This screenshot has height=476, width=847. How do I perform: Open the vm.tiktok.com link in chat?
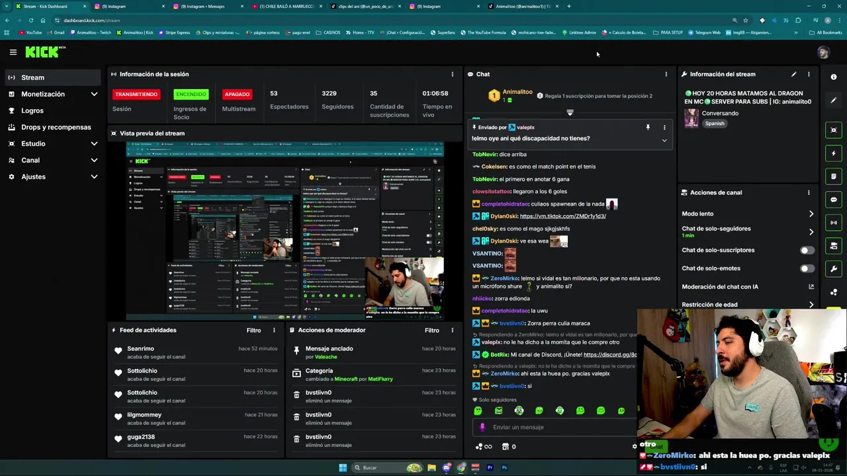[x=562, y=216]
